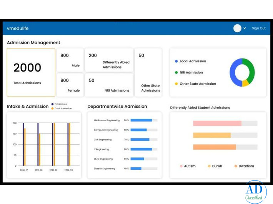Click the Autism legend dot
The width and height of the screenshot is (273, 204).
pos(181,166)
